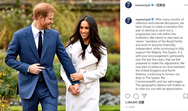Share the post using paper plane icon
The height and width of the screenshot is (111, 188).
[144, 96]
